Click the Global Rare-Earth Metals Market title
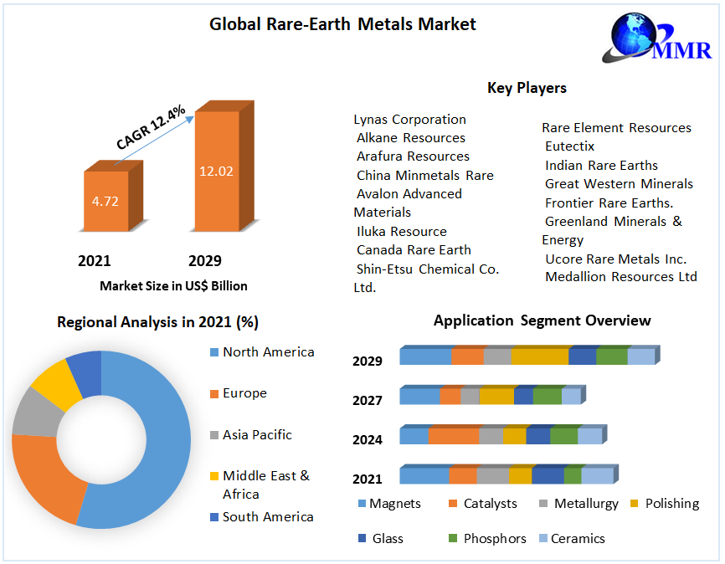725x564 pixels. (342, 24)
